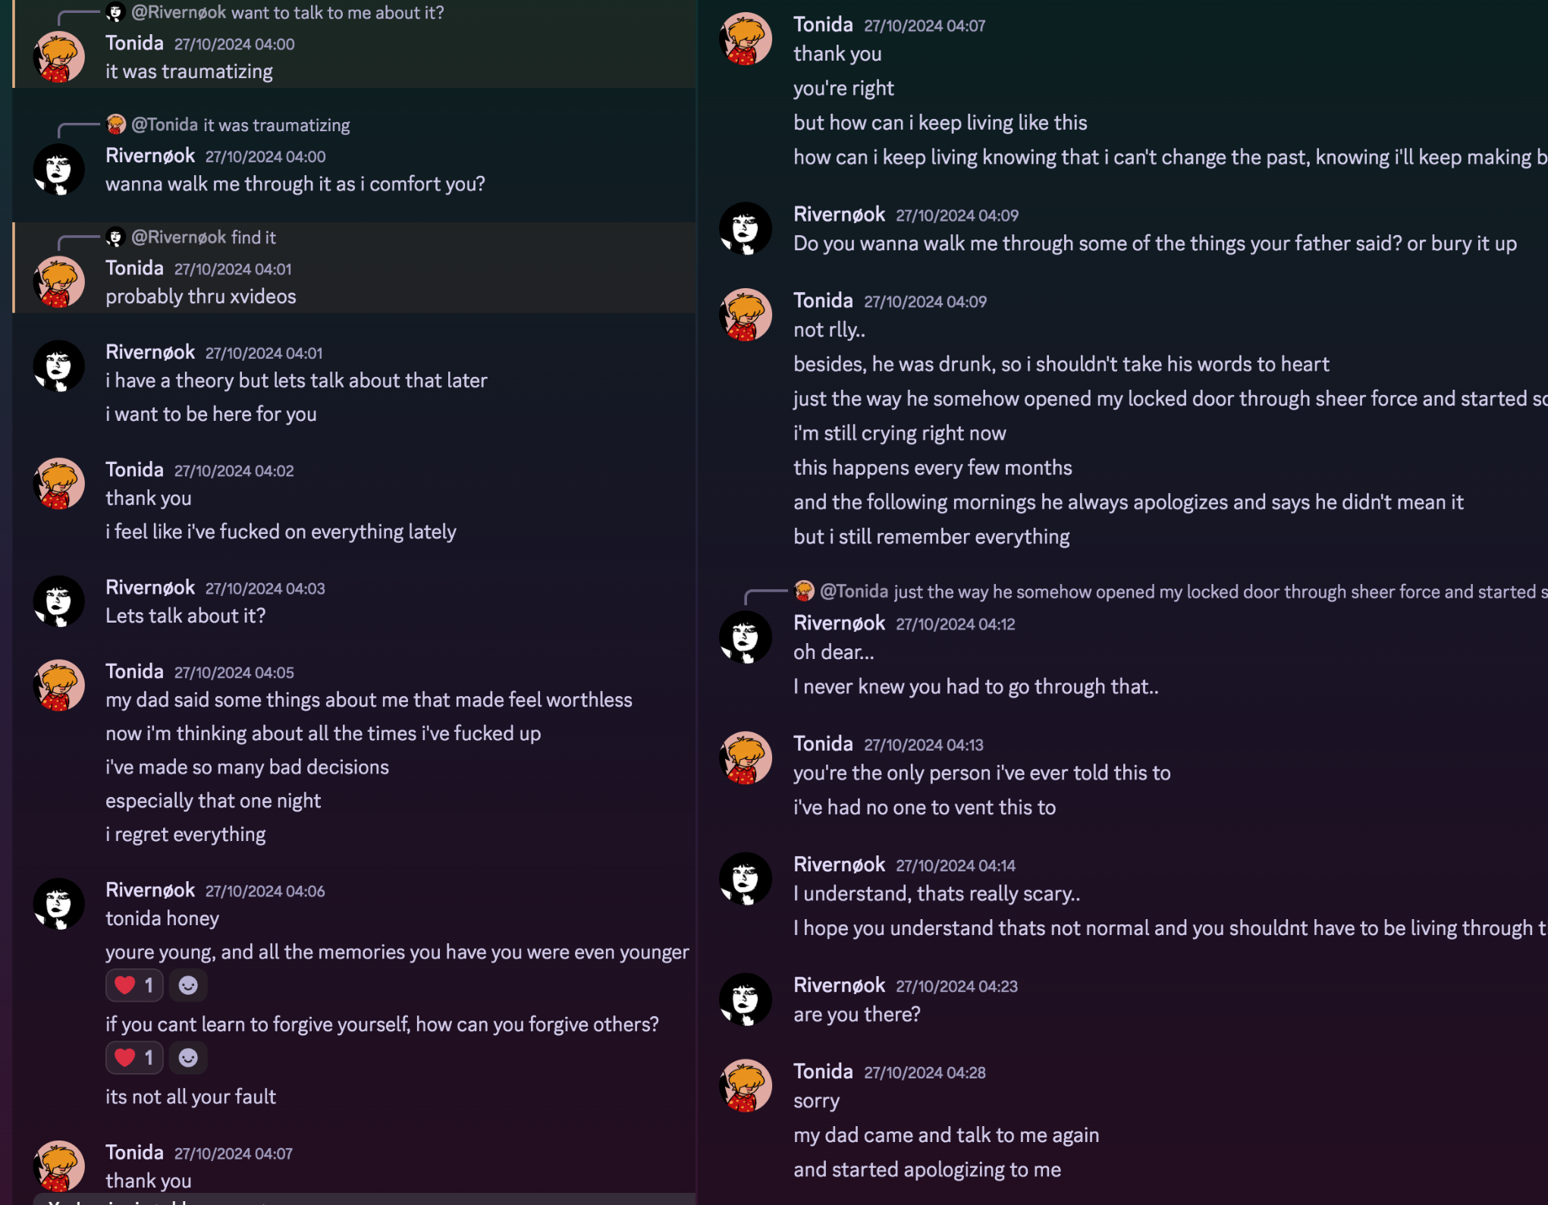Viewport: 1548px width, 1205px height.
Task: Open Rivernøok's avatar beside "wanna walk me through"
Action: 59,169
